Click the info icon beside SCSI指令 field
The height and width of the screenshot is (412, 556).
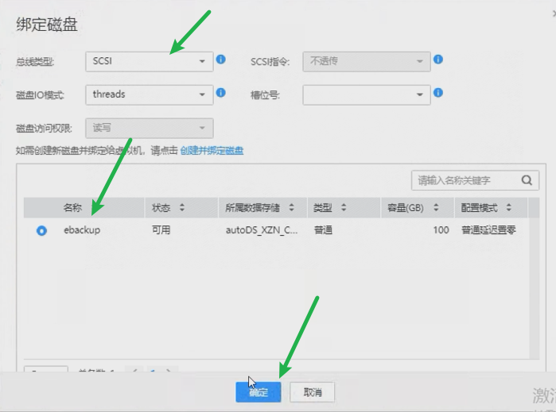pyautogui.click(x=438, y=60)
